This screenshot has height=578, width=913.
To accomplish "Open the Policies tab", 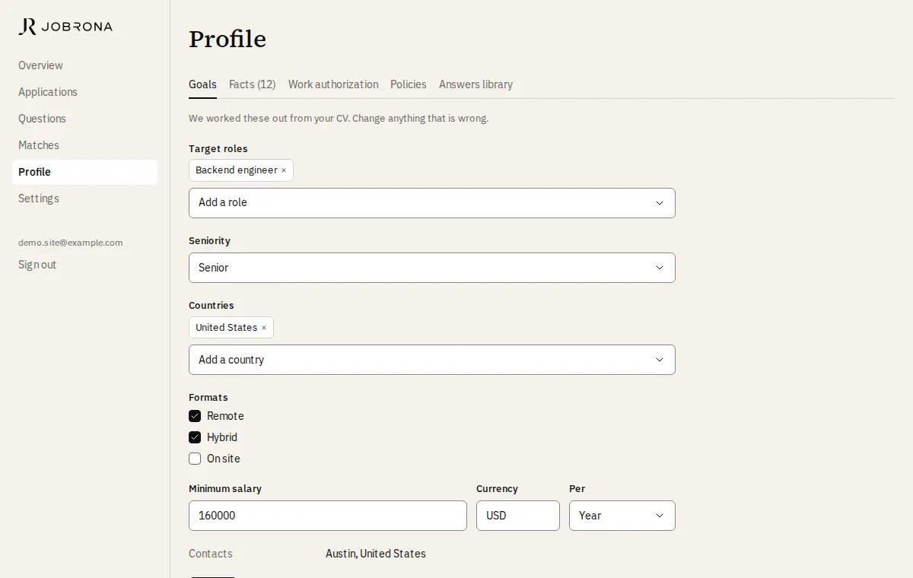I will pyautogui.click(x=409, y=84).
